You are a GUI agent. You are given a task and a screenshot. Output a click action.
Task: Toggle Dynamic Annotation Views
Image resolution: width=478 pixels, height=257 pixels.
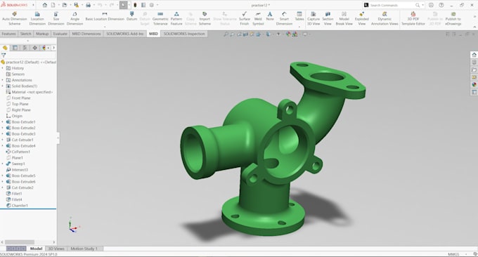[x=385, y=18]
